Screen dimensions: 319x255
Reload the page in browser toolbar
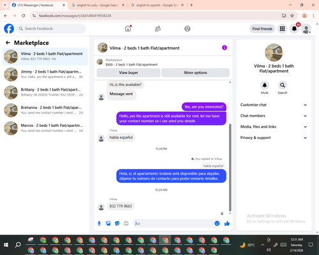point(24,16)
